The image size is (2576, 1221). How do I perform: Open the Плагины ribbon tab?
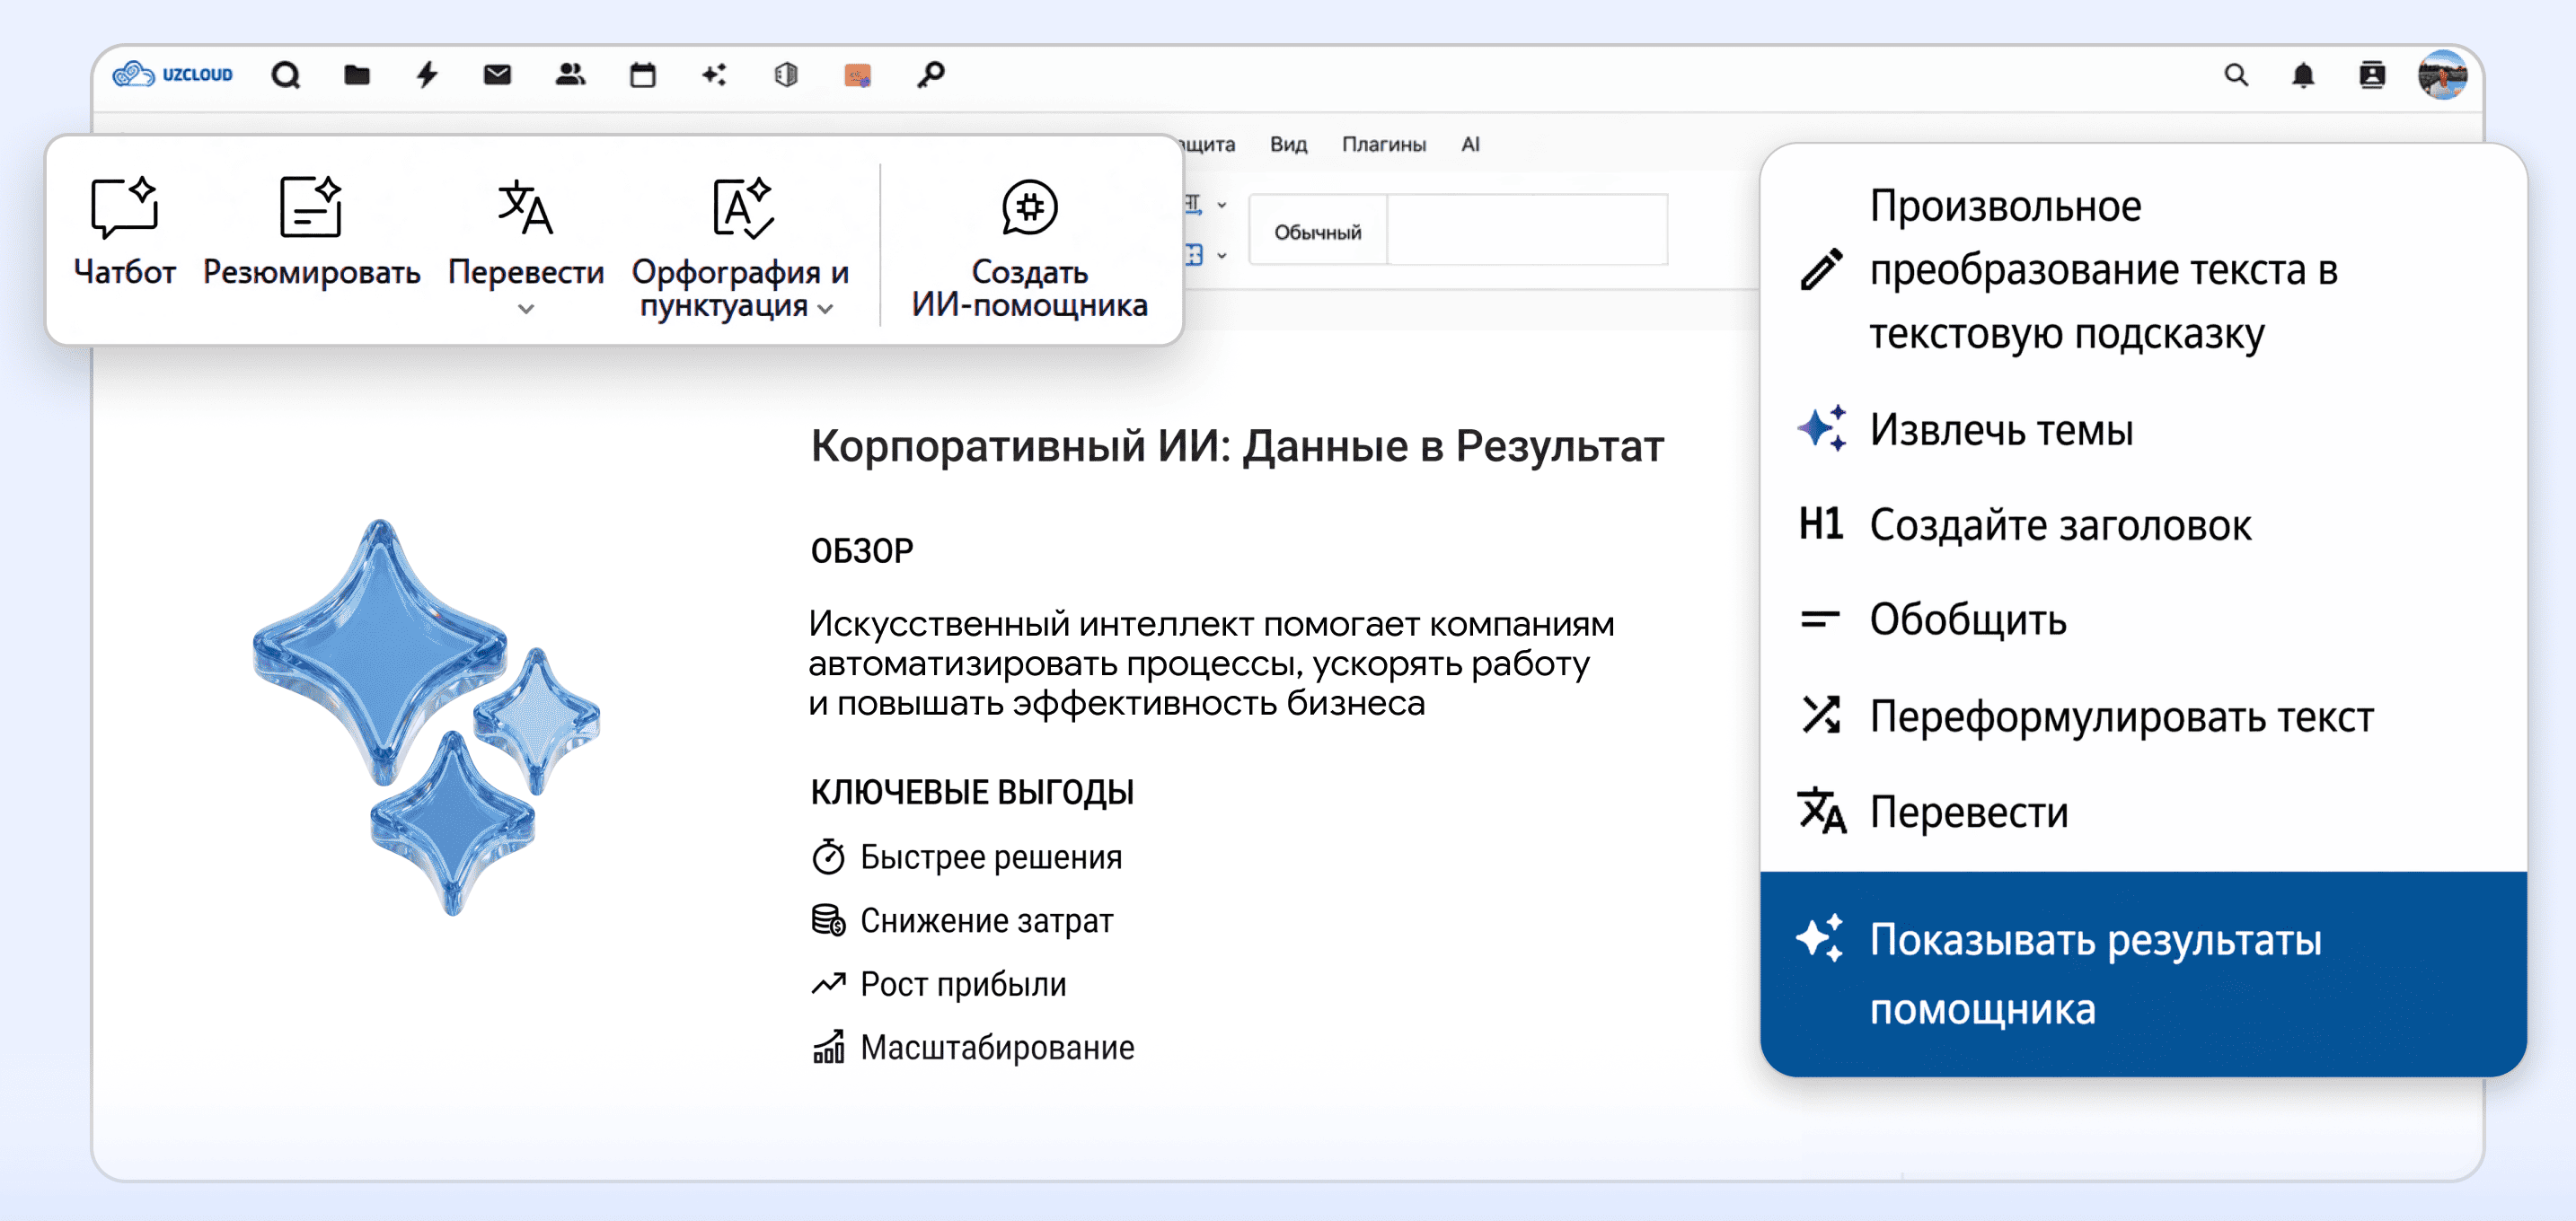(1383, 144)
